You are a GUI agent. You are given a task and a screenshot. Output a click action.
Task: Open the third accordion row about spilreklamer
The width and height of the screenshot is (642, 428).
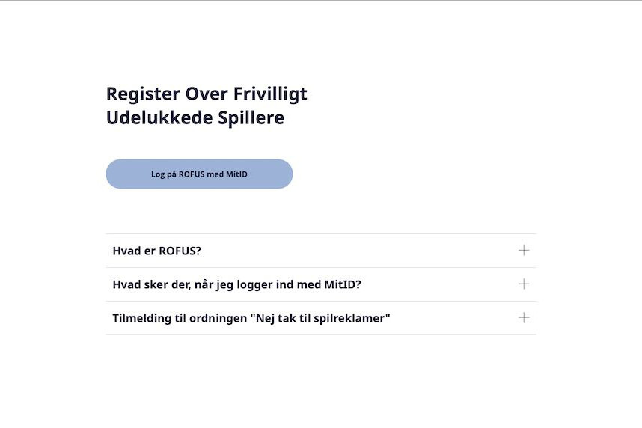[320, 318]
